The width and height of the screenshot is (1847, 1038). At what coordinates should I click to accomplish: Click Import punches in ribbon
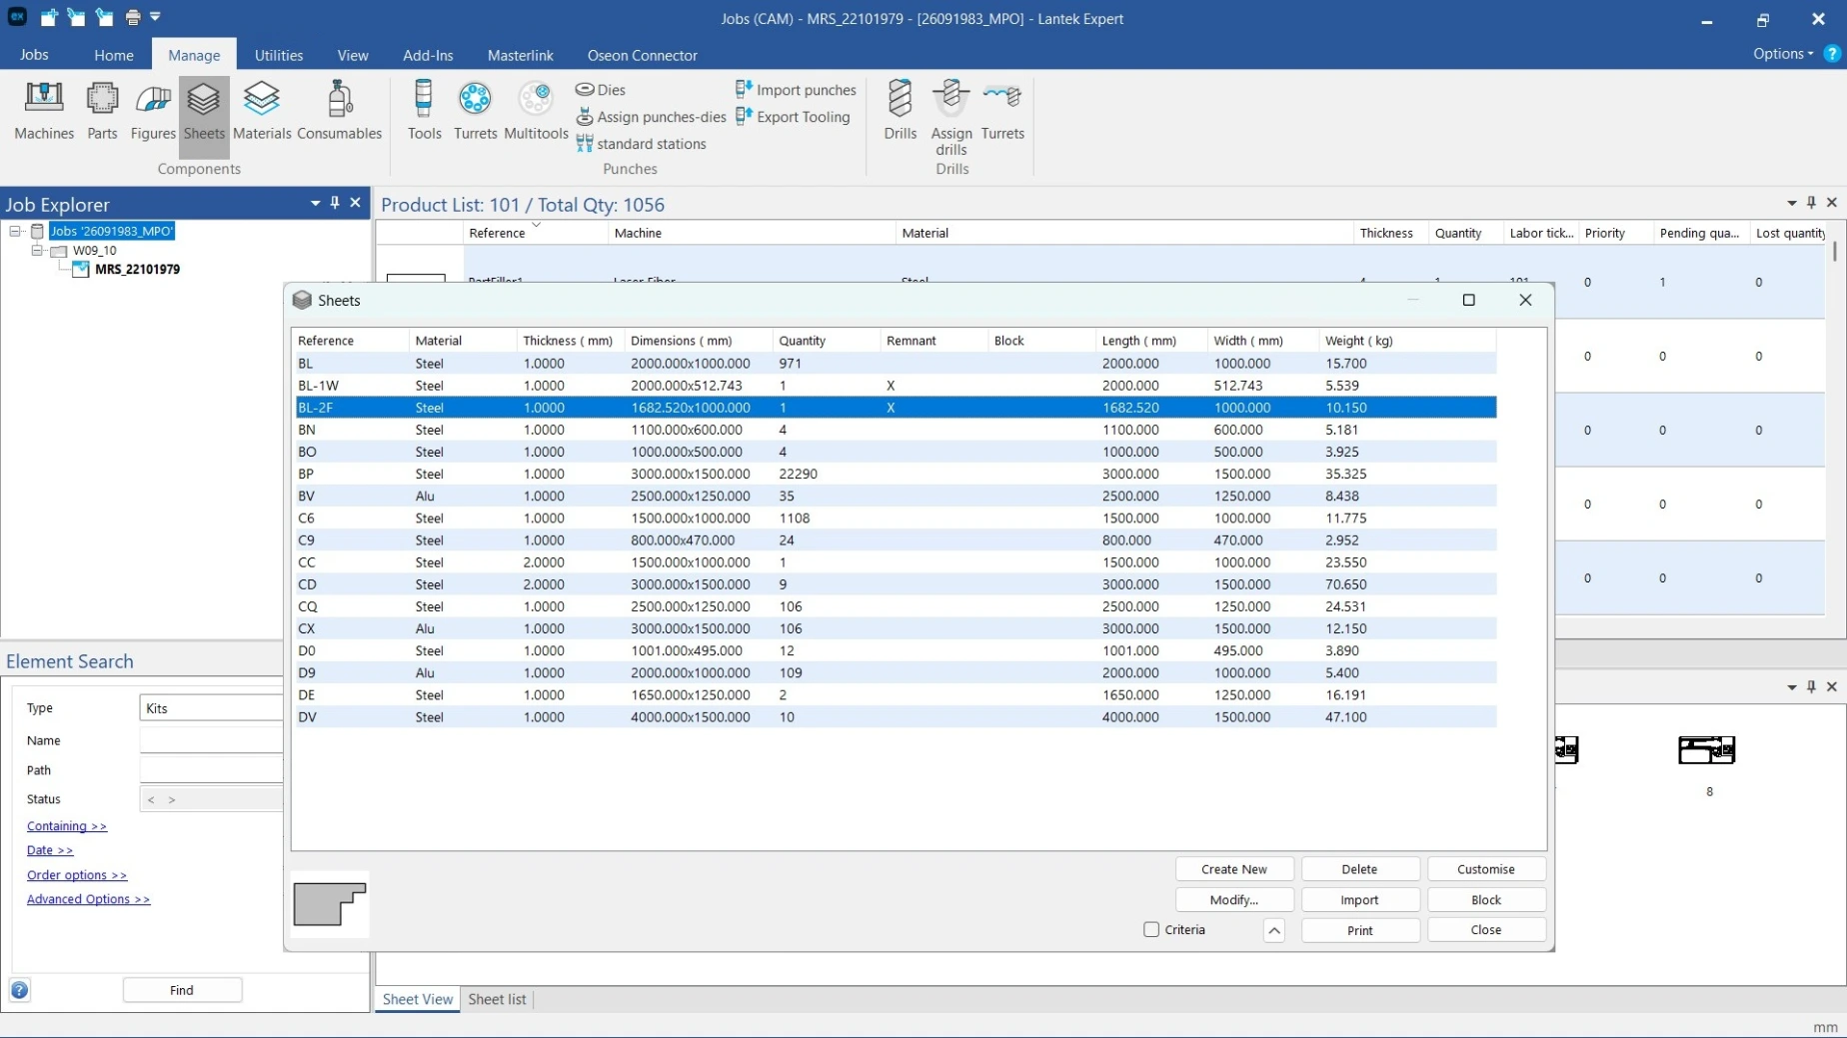[796, 90]
